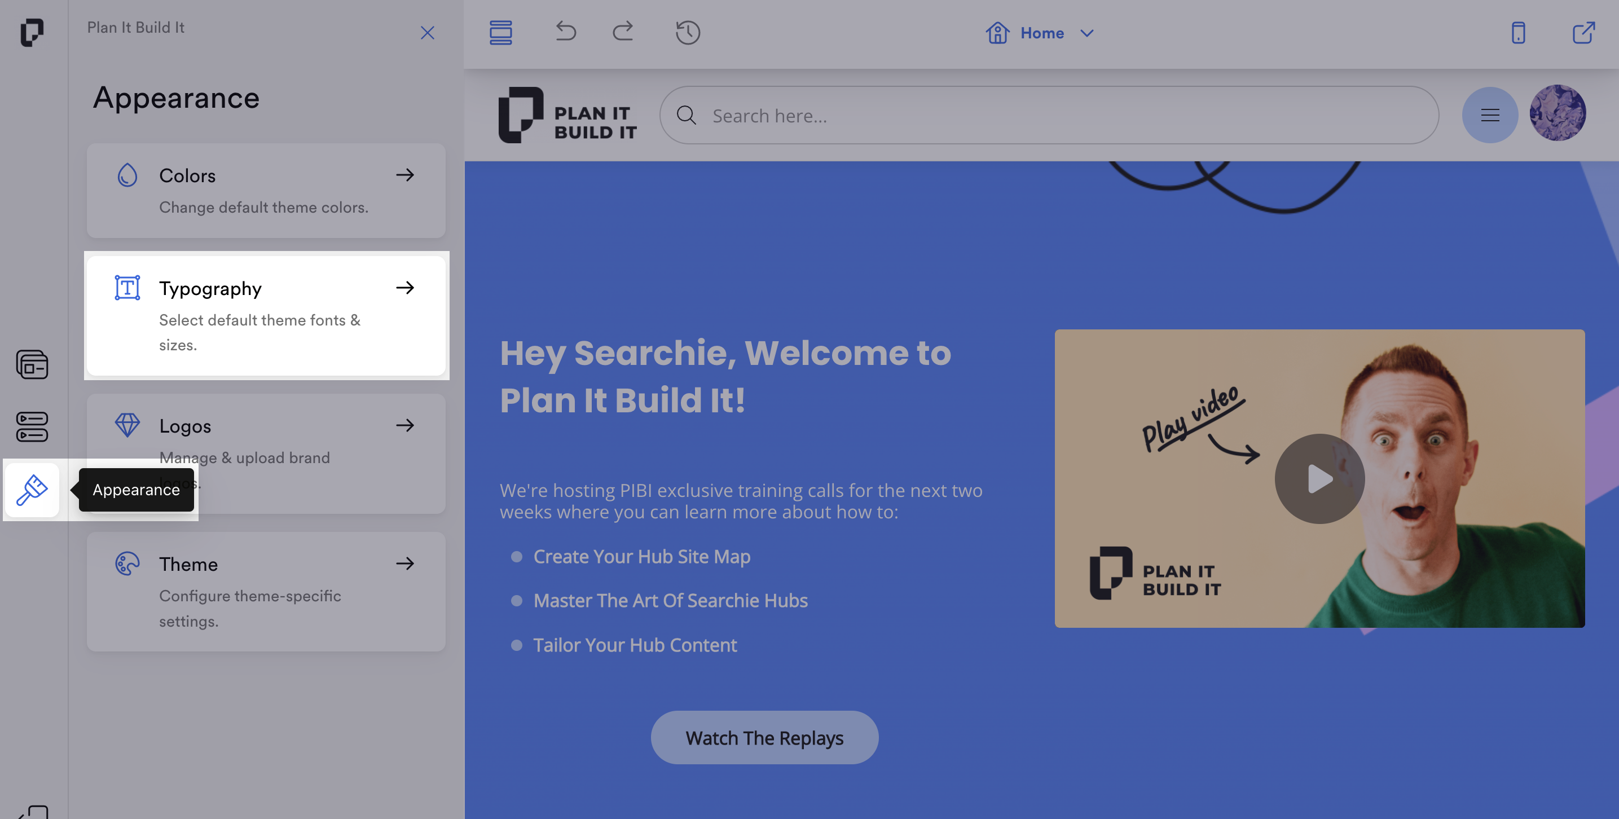Click Tailor Your Hub Content bullet
The height and width of the screenshot is (819, 1619).
tap(635, 645)
